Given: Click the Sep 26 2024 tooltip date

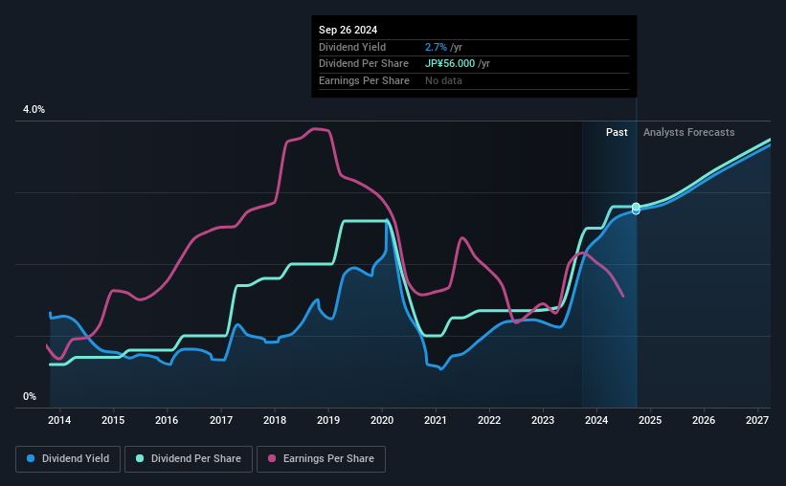Looking at the screenshot, I should coord(348,30).
